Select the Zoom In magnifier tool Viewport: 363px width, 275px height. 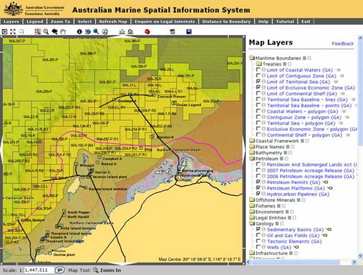tap(38, 31)
